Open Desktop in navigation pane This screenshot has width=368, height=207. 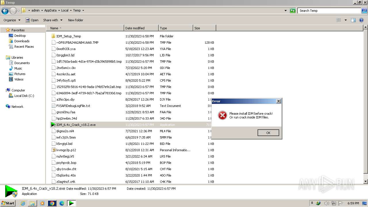(20, 36)
